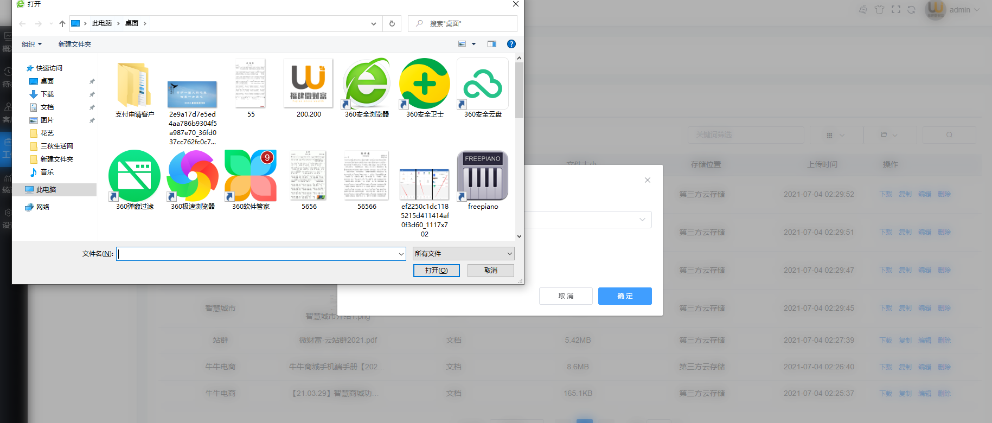Click 确定 in the web modal
The height and width of the screenshot is (423, 992).
[625, 296]
